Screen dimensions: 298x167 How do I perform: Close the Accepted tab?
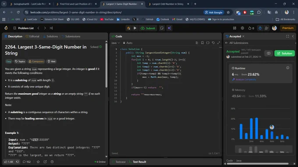pos(243,36)
